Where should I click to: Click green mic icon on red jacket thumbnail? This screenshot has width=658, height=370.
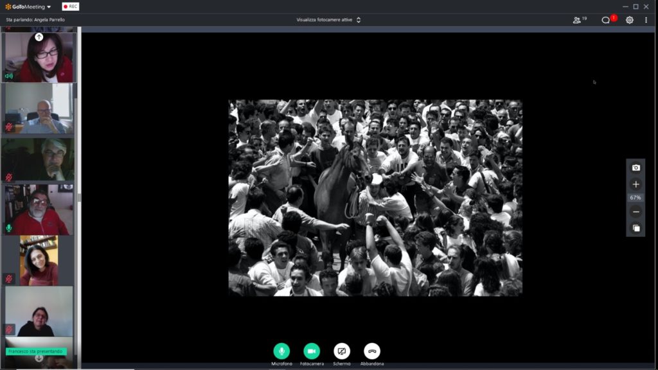[9, 228]
